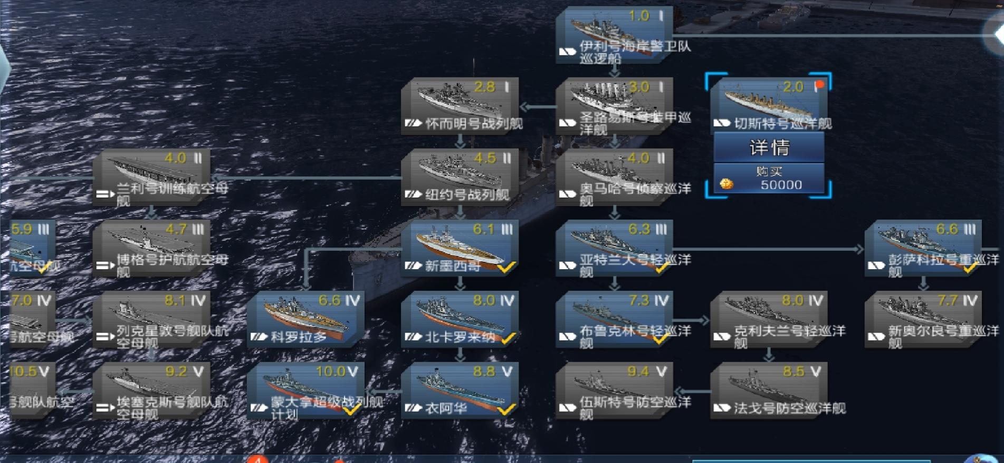The width and height of the screenshot is (1004, 463).
Task: Select the 纽约号战列舰 ship card
Action: [x=460, y=178]
